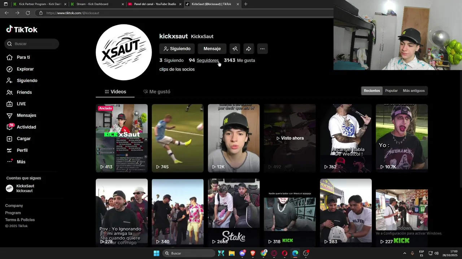Go to Perfil in sidebar

coord(22,150)
